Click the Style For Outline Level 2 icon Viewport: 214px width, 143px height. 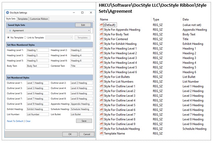pos(101,91)
